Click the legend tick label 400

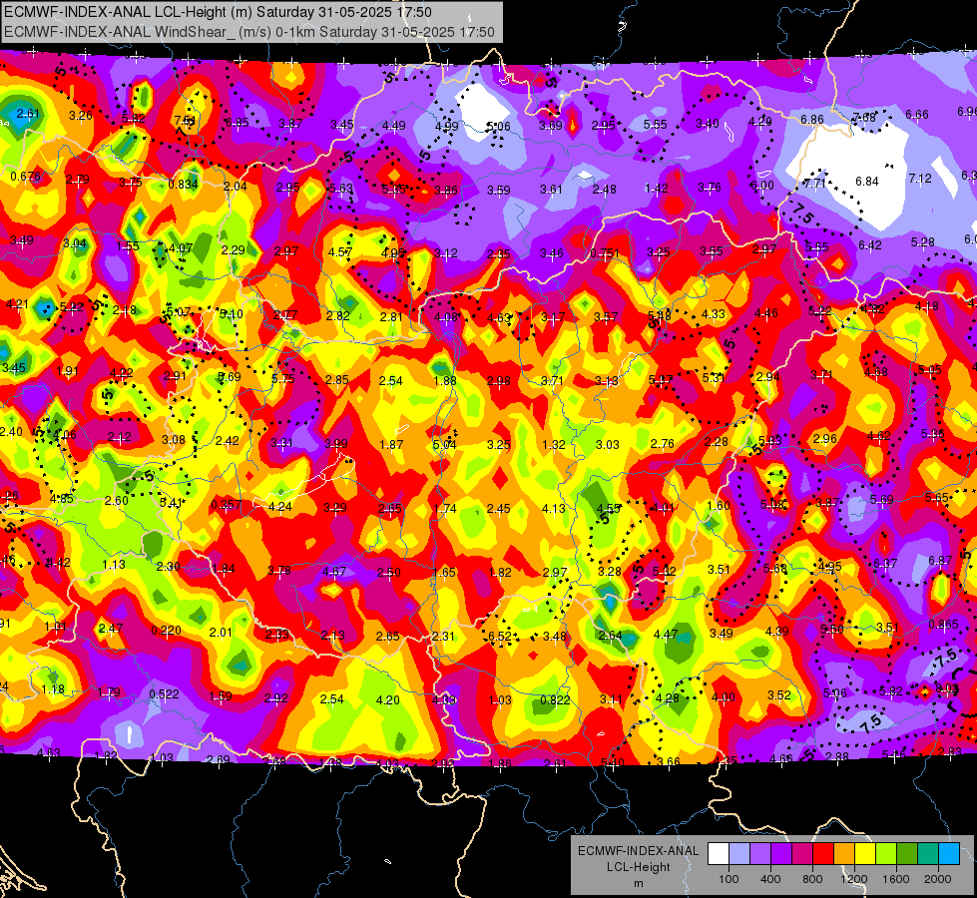pos(770,879)
